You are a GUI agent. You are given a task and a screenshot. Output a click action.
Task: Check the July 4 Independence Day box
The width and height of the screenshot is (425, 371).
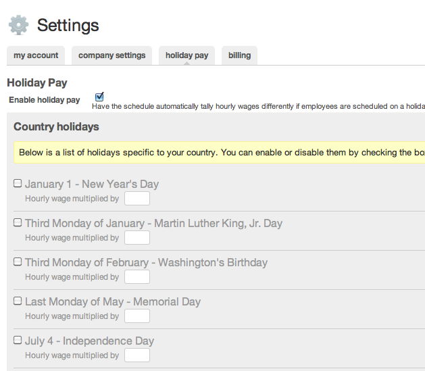pyautogui.click(x=18, y=341)
